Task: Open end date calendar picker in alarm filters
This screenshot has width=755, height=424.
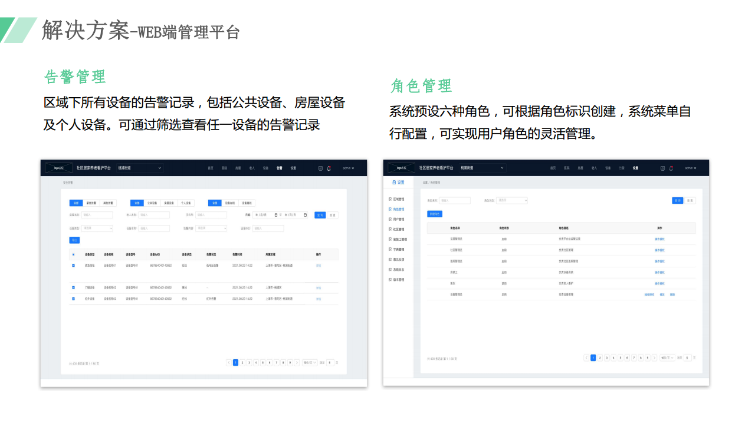Action: pyautogui.click(x=305, y=215)
